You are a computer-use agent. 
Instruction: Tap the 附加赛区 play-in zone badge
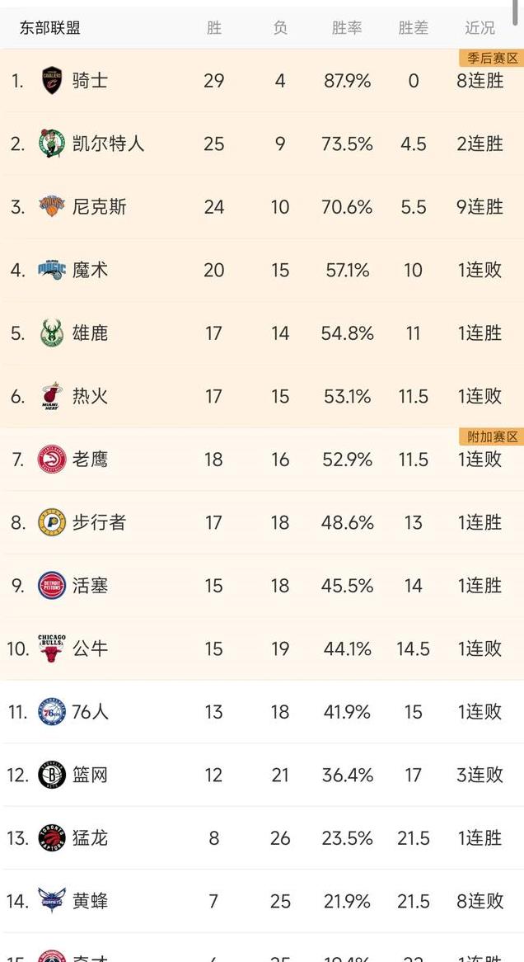click(492, 436)
